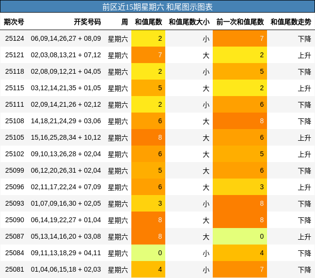The image size is (315, 278).
Task: Click issue number 25099
Action: pos(15,170)
